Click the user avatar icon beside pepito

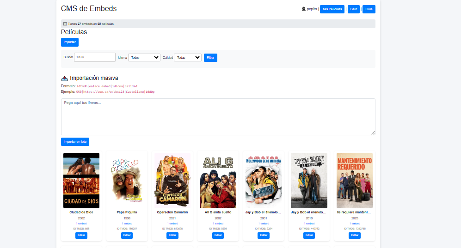pyautogui.click(x=304, y=9)
